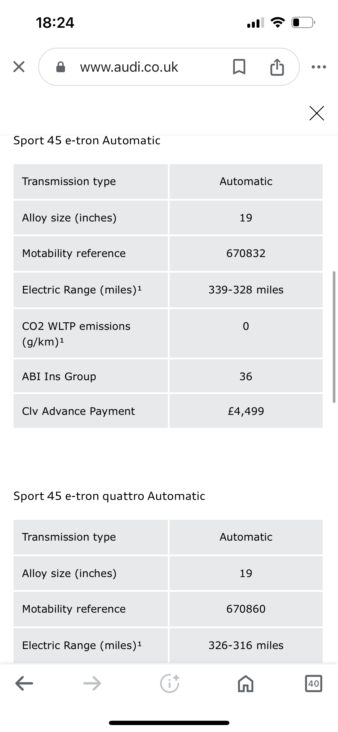Image resolution: width=338 pixels, height=732 pixels.
Task: Open the AI page info assistant icon
Action: (x=170, y=683)
